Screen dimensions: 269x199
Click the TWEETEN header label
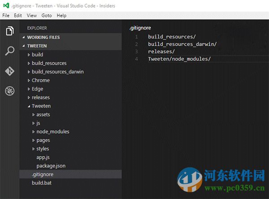[37, 46]
